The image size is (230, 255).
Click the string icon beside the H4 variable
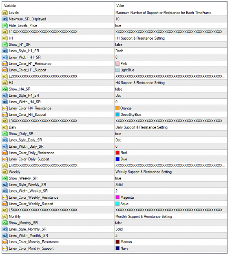click(5, 83)
